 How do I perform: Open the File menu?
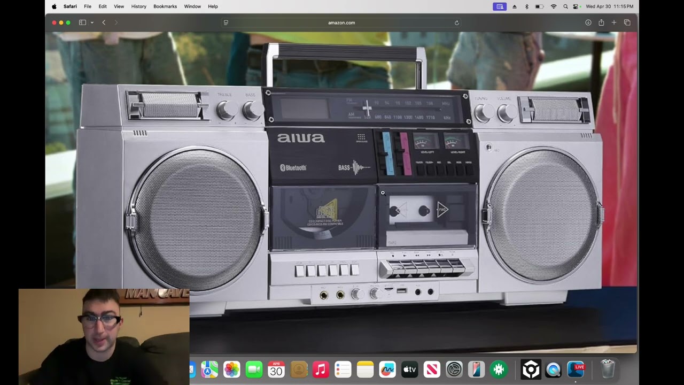tap(88, 6)
